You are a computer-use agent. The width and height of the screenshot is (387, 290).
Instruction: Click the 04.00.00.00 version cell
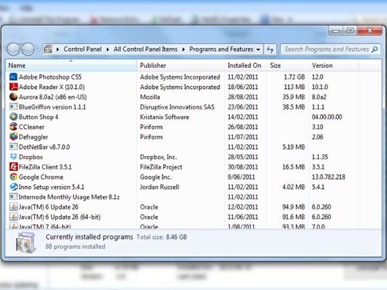tap(327, 117)
